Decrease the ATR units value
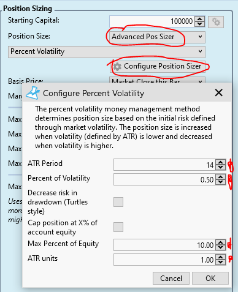238x292 pixels. [220, 262]
